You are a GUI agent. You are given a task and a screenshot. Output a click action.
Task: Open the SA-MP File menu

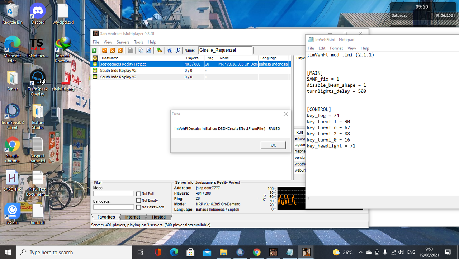point(96,42)
